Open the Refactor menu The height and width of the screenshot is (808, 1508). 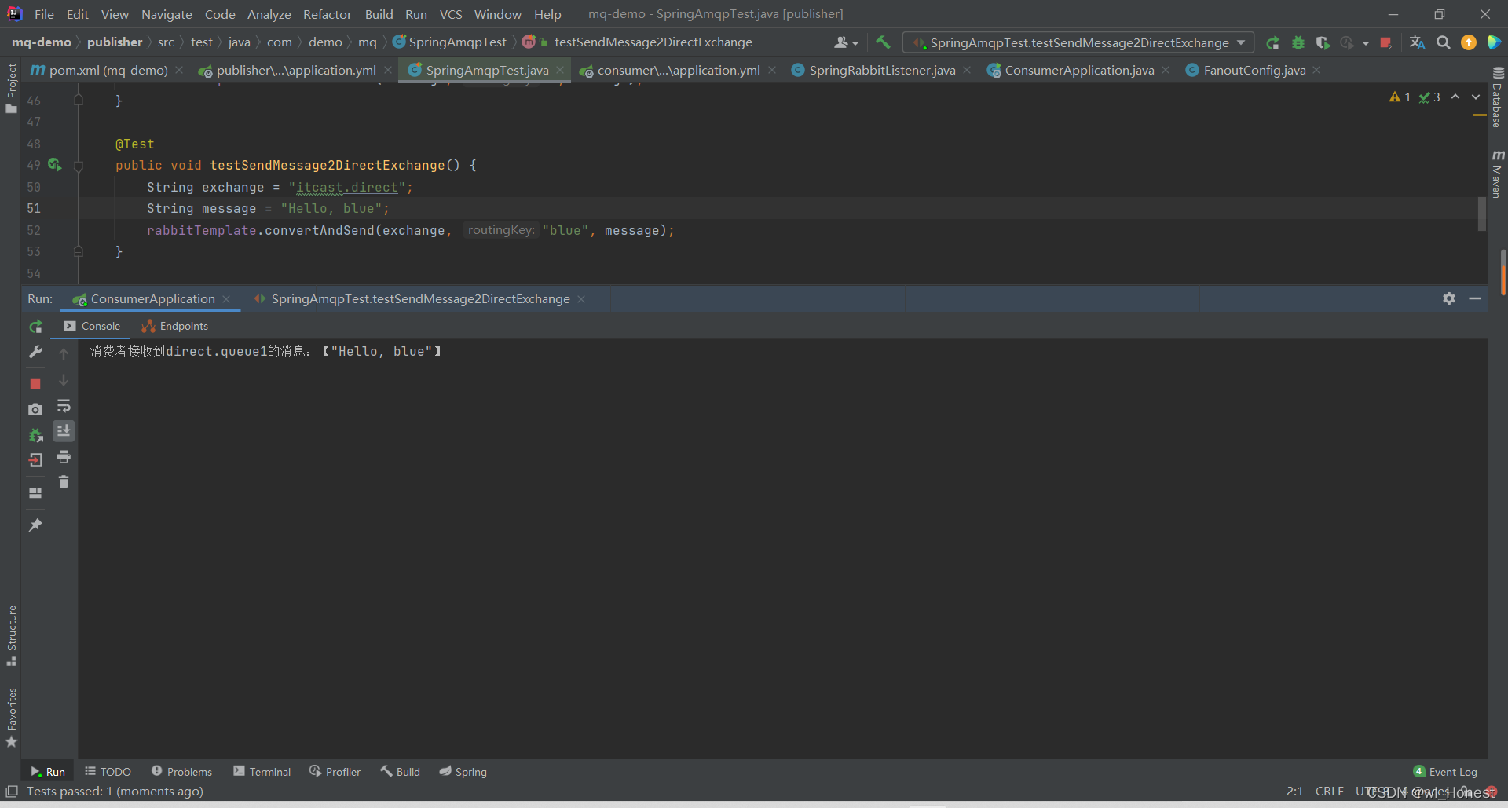click(x=327, y=14)
